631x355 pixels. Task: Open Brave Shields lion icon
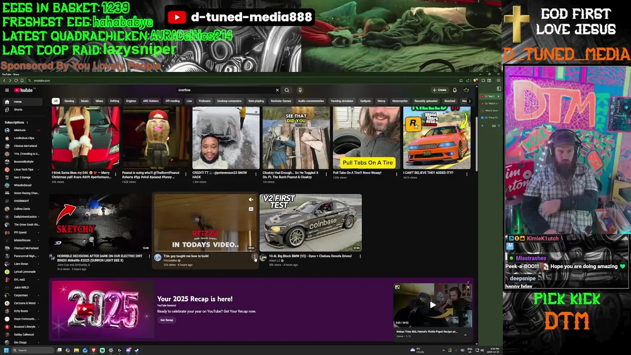point(476,80)
